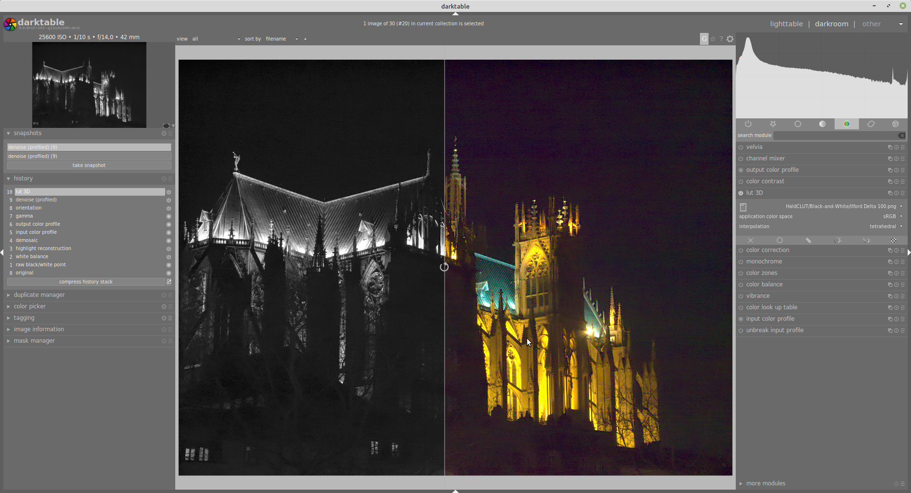This screenshot has width=911, height=493.
Task: Reset channel mixer module parameters
Action: [x=896, y=159]
